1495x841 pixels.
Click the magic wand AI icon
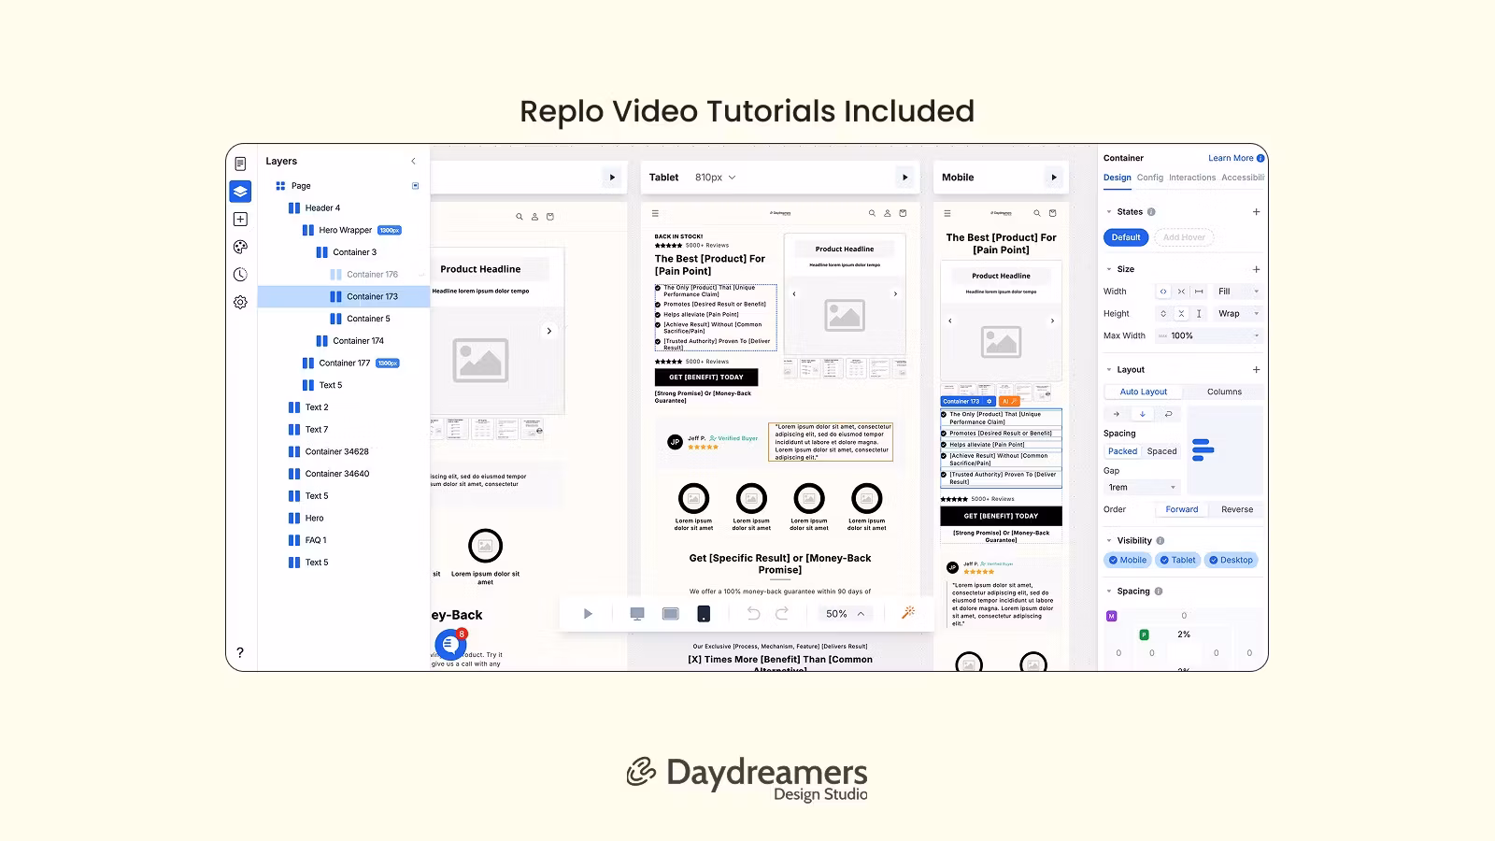point(907,613)
